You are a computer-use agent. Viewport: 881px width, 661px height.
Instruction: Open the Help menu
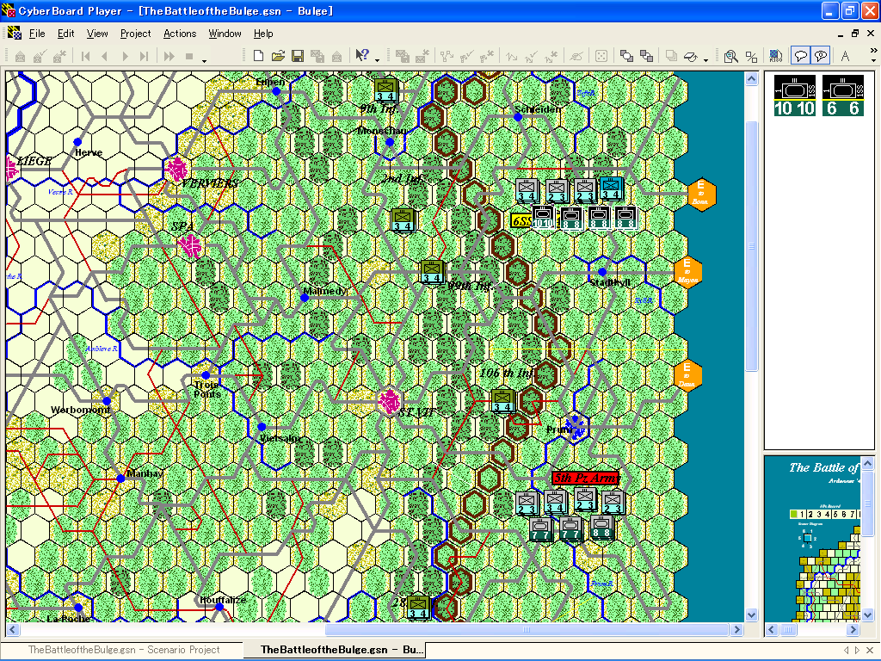point(263,34)
